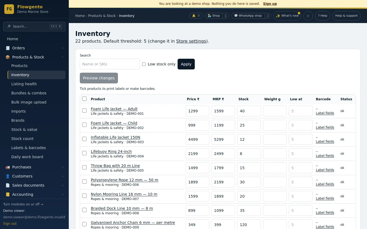Screen dimensions: 367x229
Task: Collapse the Products & Stock chevron
Action: (63, 57)
